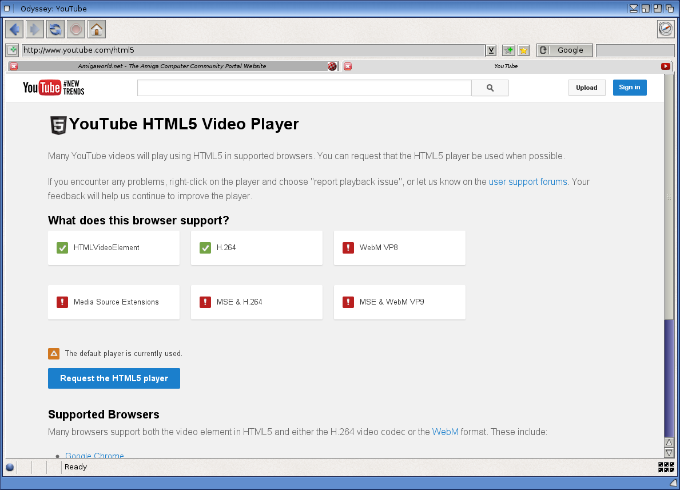680x490 pixels.
Task: Click the 'What does this browser support?' heading
Action: [x=138, y=220]
